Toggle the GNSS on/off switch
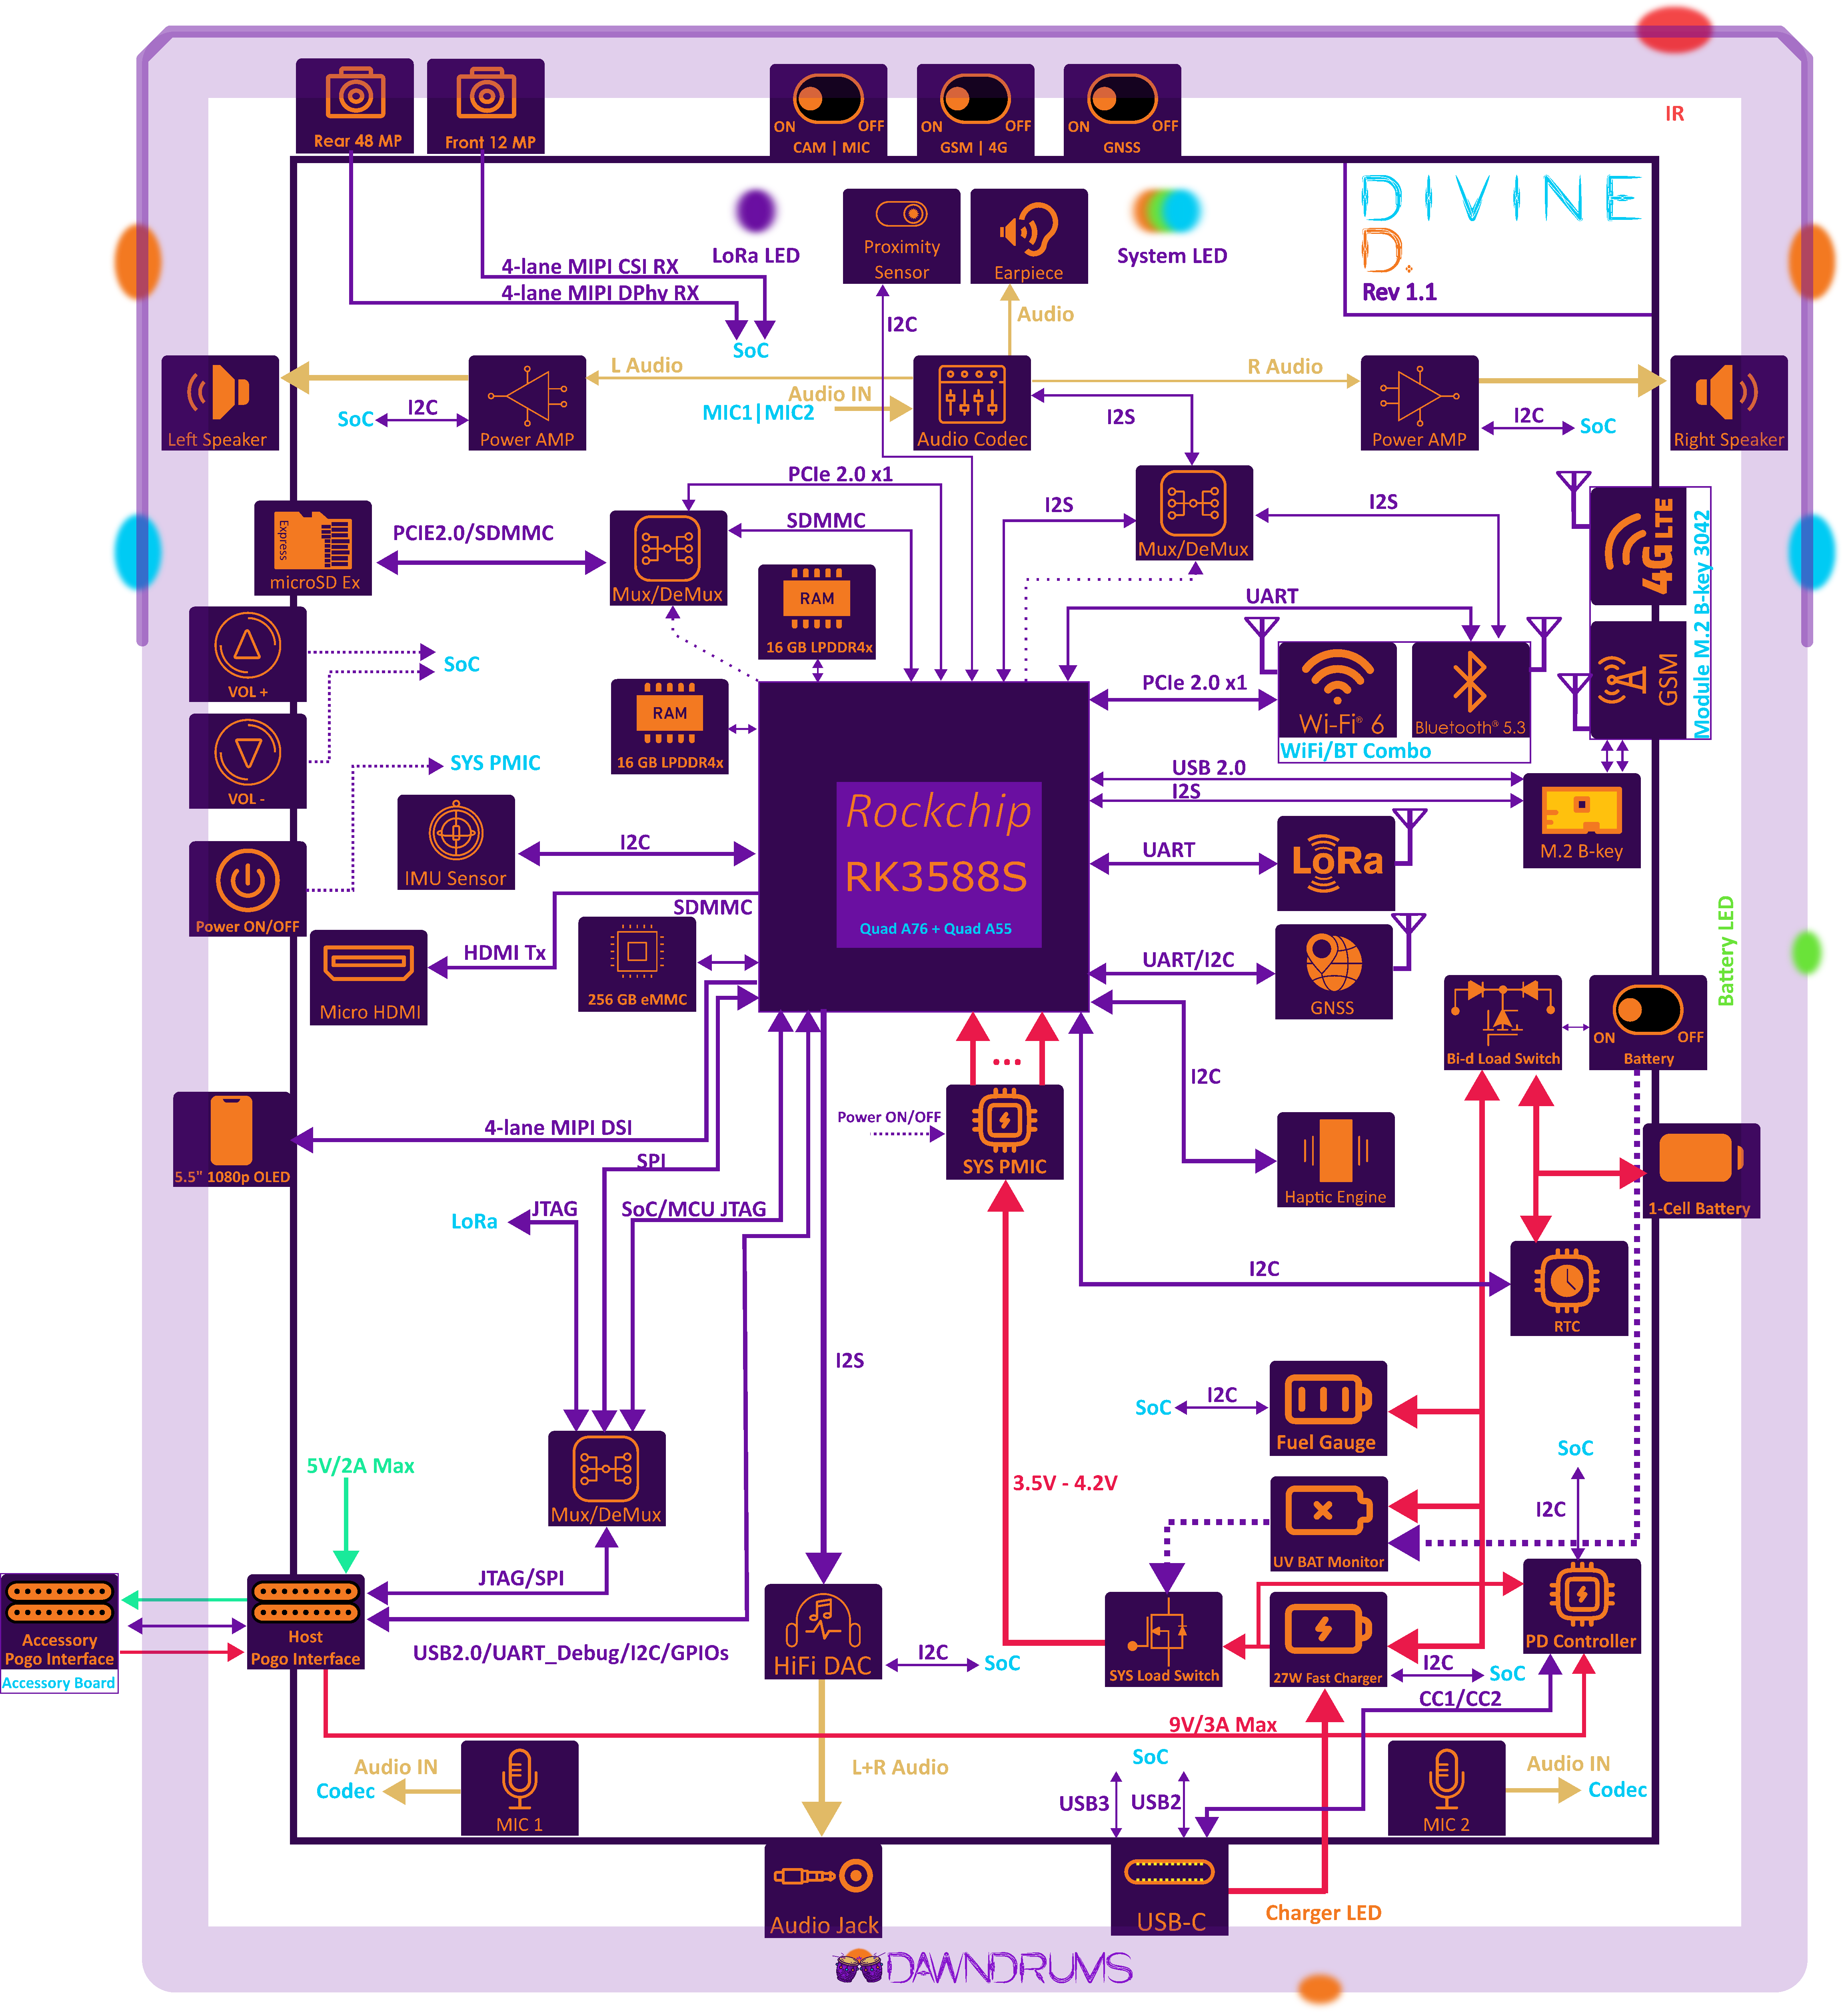 pos(1122,99)
